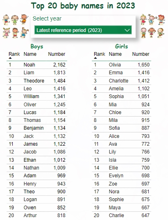Click the Benjamin row
Screen dimensions: 168x220
pos(37,128)
